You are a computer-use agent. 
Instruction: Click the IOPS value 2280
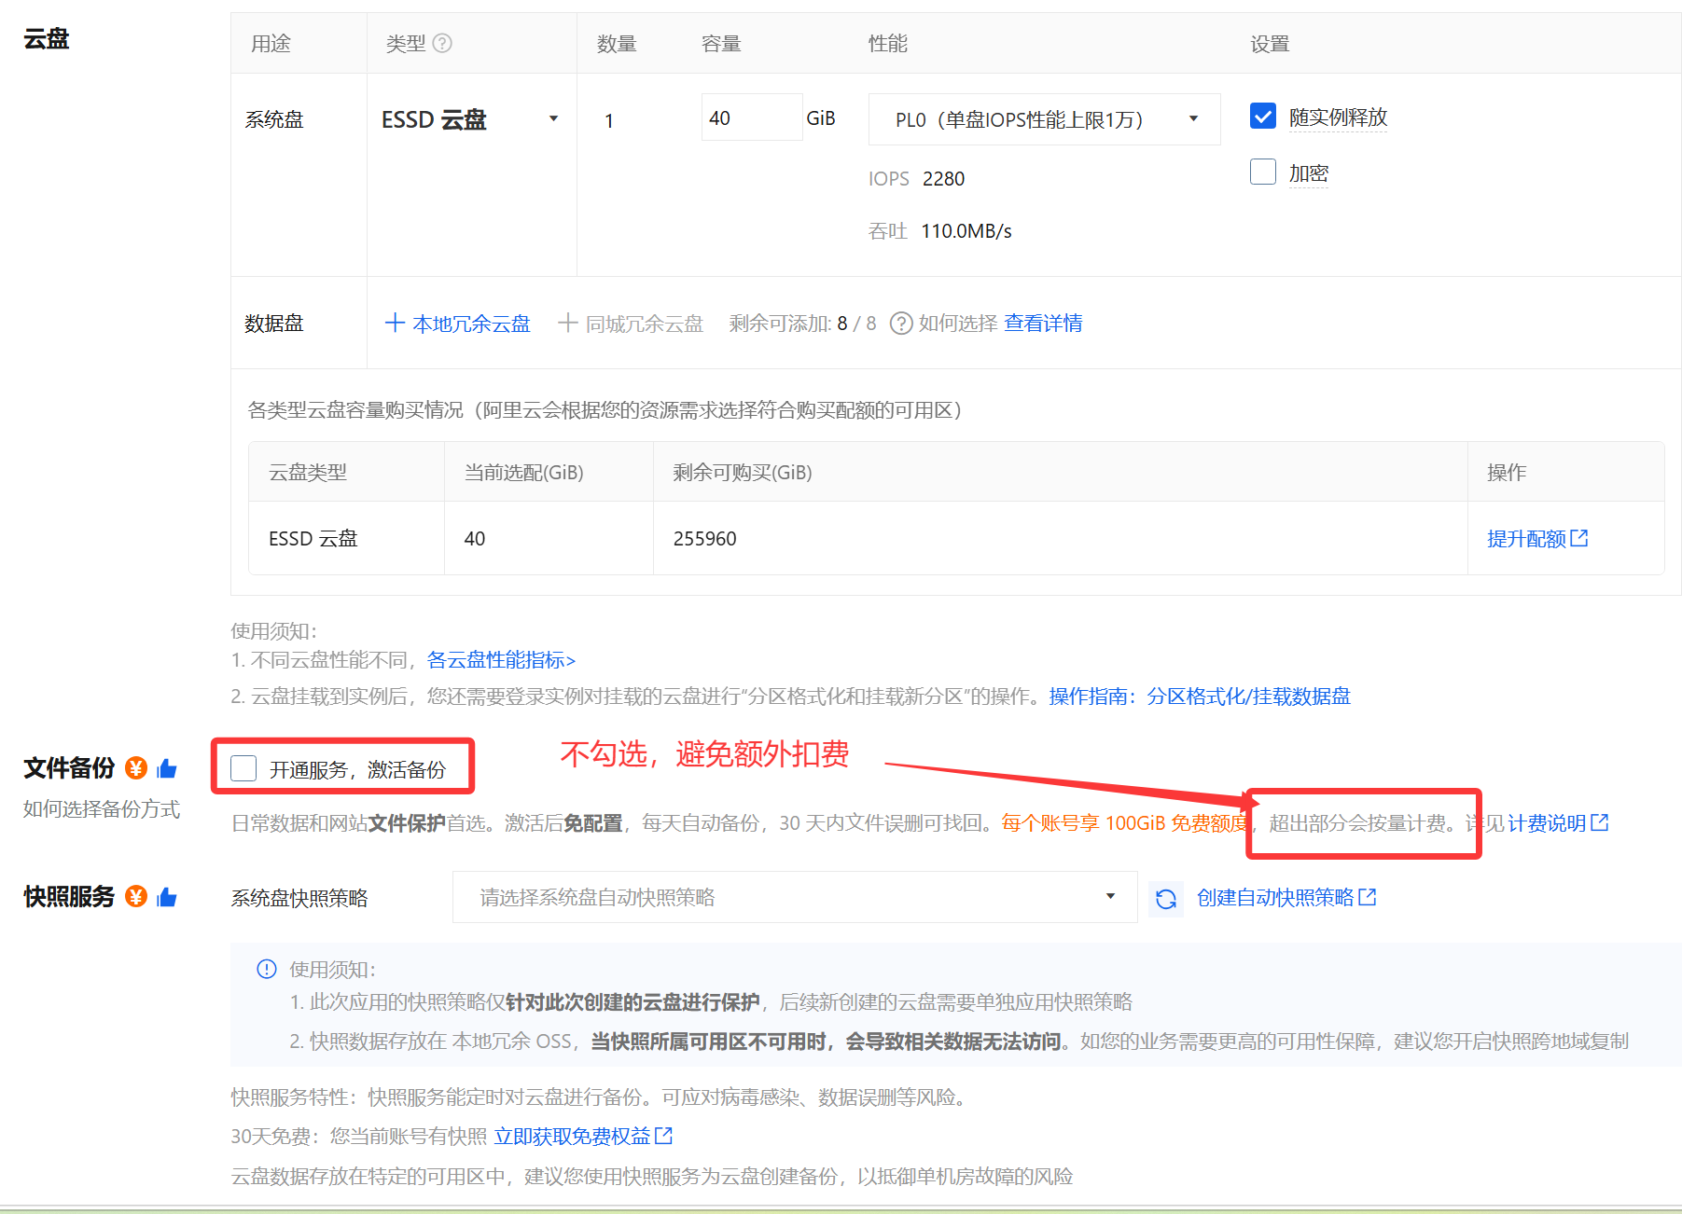pyautogui.click(x=944, y=179)
